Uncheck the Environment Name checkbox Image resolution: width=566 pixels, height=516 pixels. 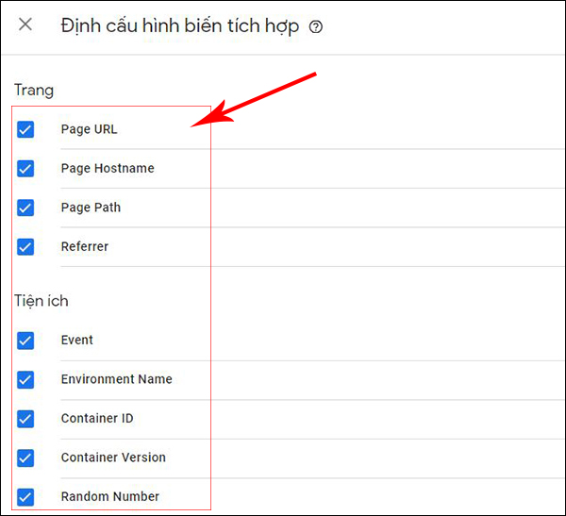pyautogui.click(x=25, y=379)
